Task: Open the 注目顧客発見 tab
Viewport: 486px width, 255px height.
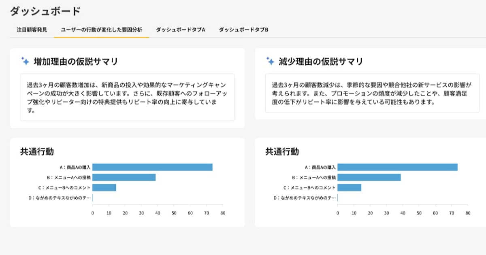Action: [32, 30]
